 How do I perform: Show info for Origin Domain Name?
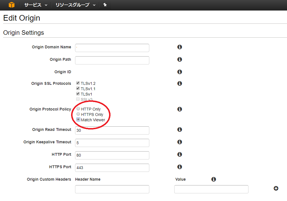180,47
